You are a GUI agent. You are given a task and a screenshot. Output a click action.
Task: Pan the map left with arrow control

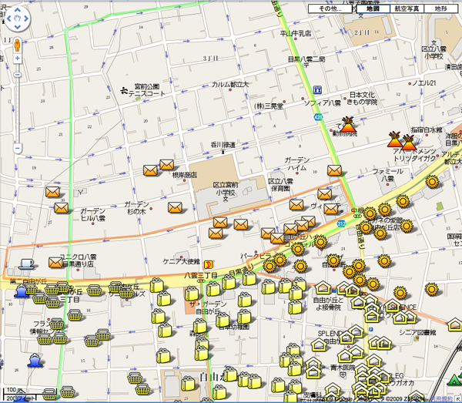pos(8,20)
